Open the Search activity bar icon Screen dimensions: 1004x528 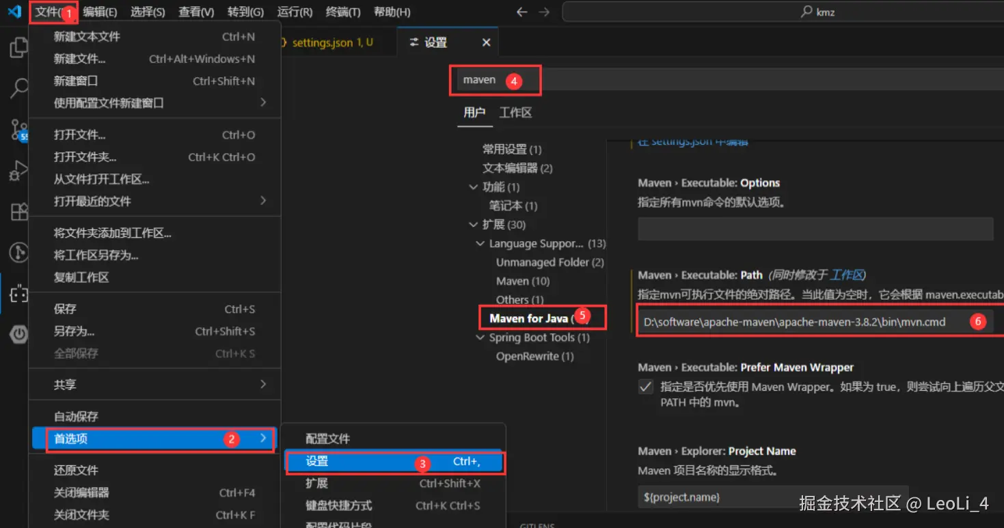coord(18,89)
